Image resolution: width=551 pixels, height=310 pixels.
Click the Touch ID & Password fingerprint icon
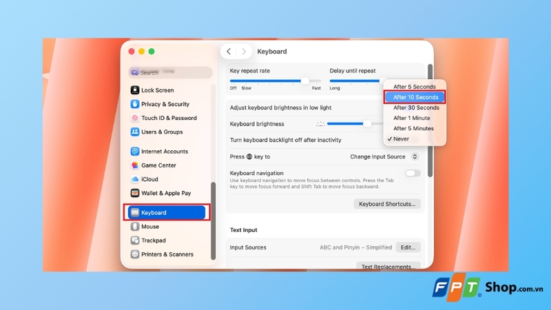point(134,118)
